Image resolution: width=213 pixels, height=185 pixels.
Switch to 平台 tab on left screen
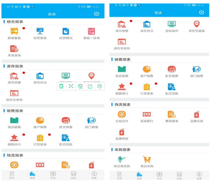click(x=53, y=175)
